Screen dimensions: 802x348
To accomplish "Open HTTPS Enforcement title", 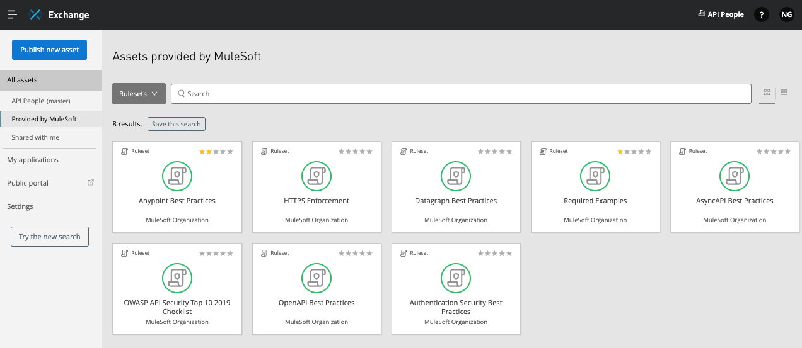I will point(317,201).
